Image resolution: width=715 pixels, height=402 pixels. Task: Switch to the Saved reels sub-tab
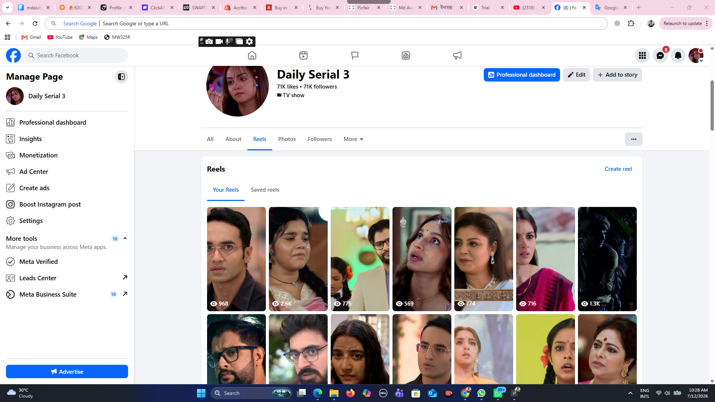[x=265, y=190]
